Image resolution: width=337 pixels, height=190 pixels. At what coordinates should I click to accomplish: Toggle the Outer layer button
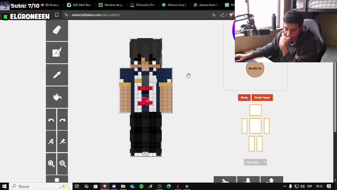click(262, 97)
